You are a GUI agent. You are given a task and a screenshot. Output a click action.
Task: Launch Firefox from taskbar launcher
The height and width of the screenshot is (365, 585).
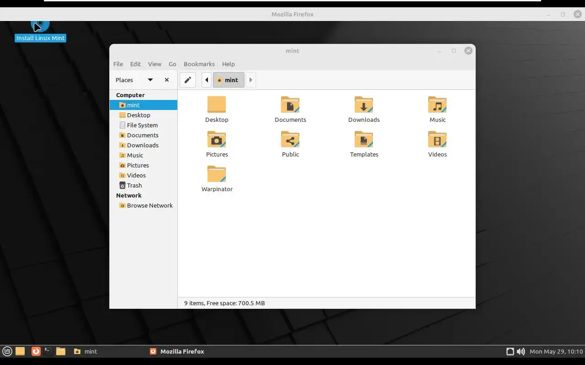(x=36, y=351)
